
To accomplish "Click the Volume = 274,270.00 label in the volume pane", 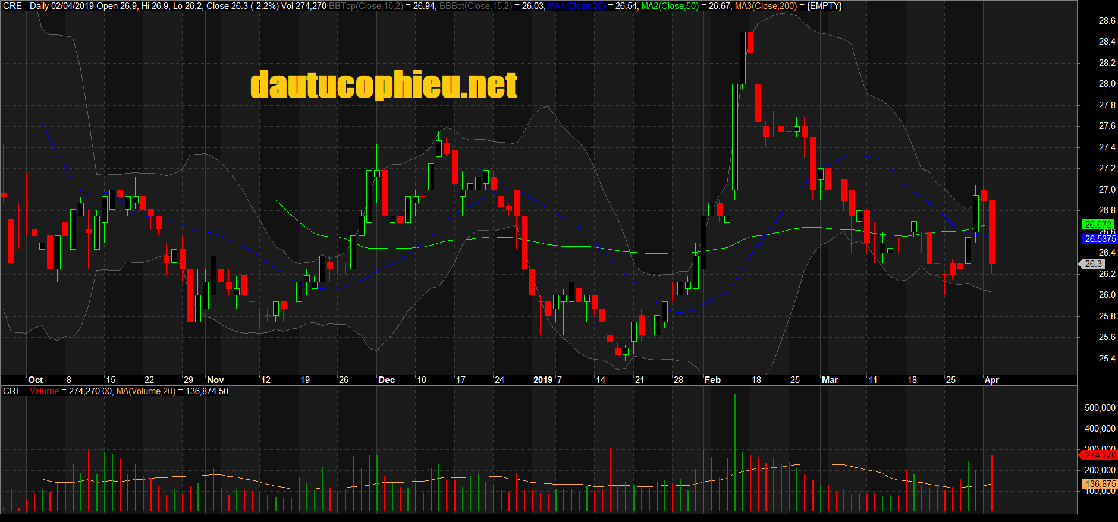I will coord(71,391).
